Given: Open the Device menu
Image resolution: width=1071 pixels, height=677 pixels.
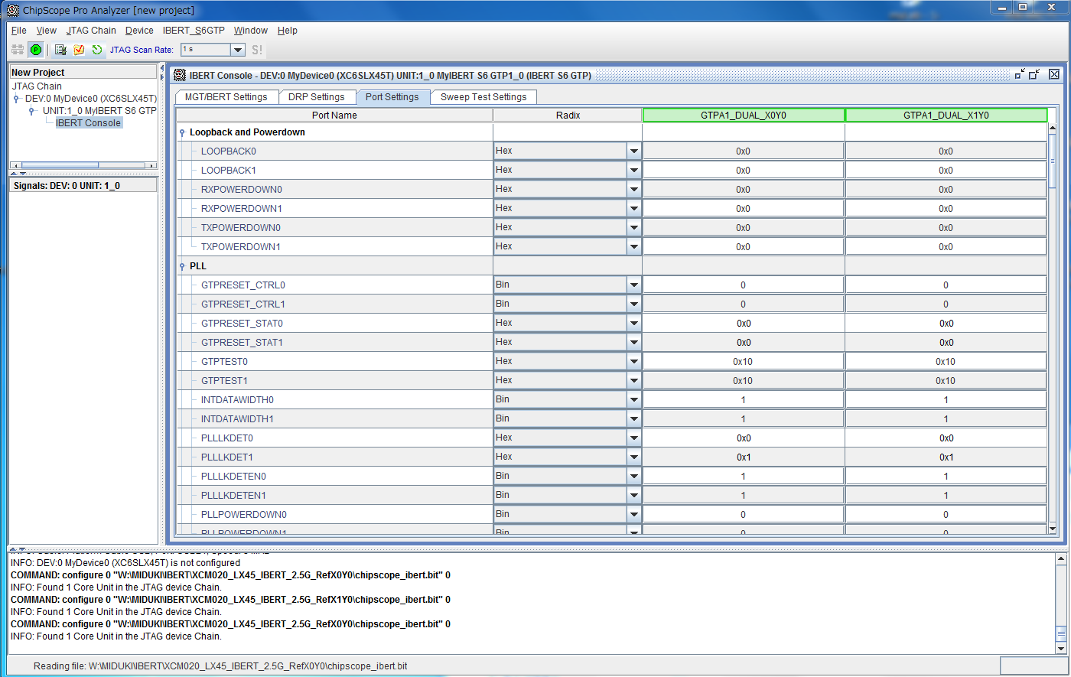Looking at the screenshot, I should pyautogui.click(x=139, y=31).
